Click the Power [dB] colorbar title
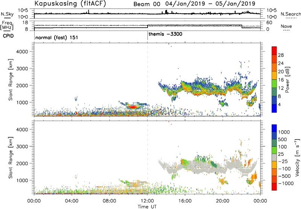The height and width of the screenshot is (209, 301). [x=287, y=80]
